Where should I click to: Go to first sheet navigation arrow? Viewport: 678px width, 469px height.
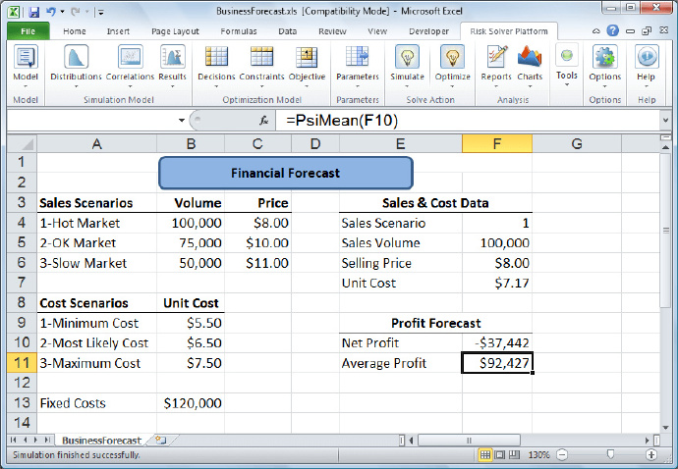(x=13, y=441)
